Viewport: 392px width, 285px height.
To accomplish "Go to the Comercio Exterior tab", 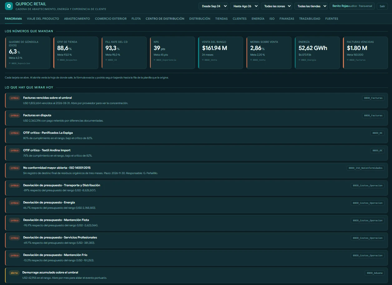I will point(111,19).
